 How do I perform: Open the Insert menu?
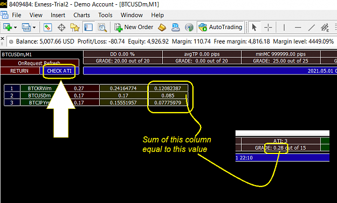[x=58, y=15]
